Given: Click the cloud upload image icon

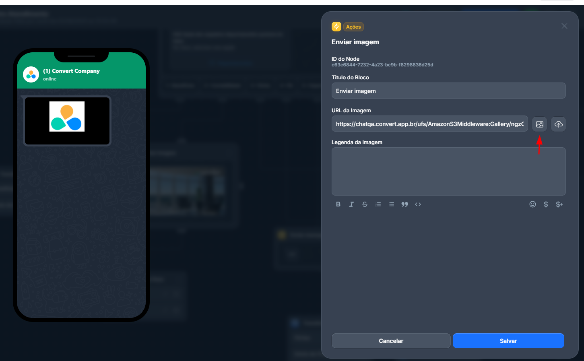Looking at the screenshot, I should click(558, 124).
